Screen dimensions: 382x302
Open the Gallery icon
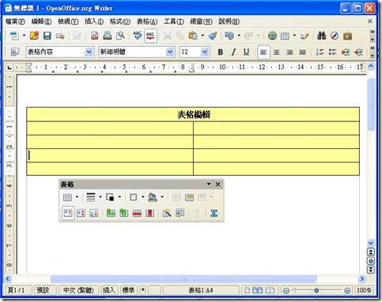coord(347,36)
